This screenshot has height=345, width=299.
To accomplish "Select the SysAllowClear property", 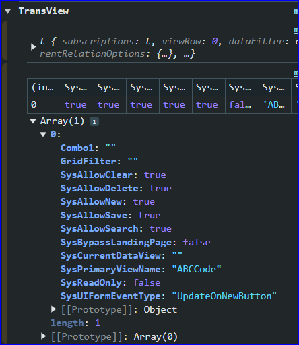I will 113,175.
